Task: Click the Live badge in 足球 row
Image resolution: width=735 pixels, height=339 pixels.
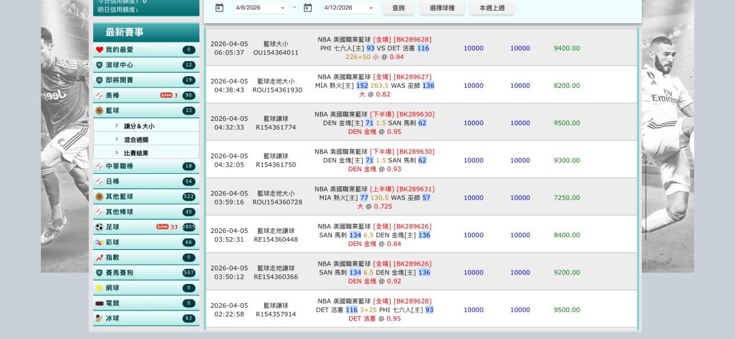Action: point(162,227)
